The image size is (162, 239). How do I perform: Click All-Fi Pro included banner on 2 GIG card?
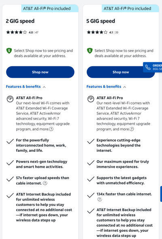click(x=50, y=8)
